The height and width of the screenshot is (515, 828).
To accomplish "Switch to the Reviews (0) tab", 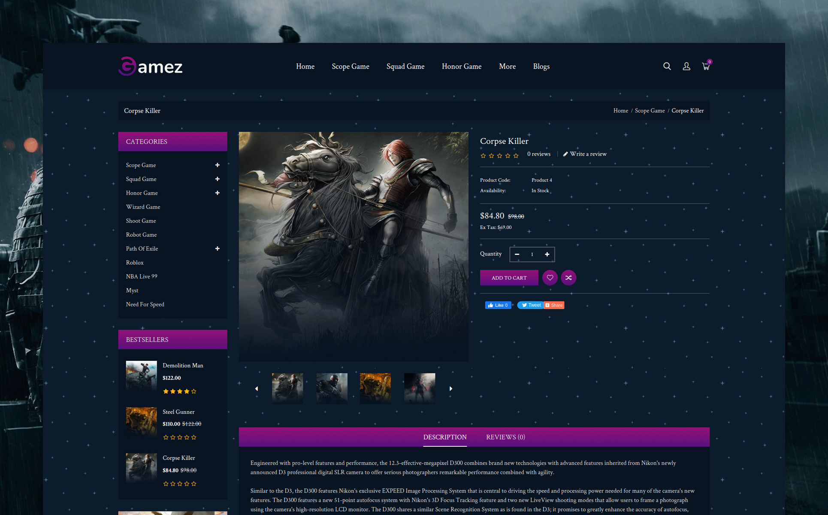I will pos(505,437).
